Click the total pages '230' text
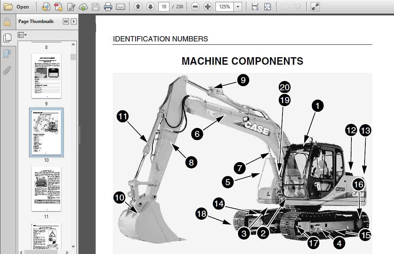Screen dimensions: 394x254 [180, 7]
